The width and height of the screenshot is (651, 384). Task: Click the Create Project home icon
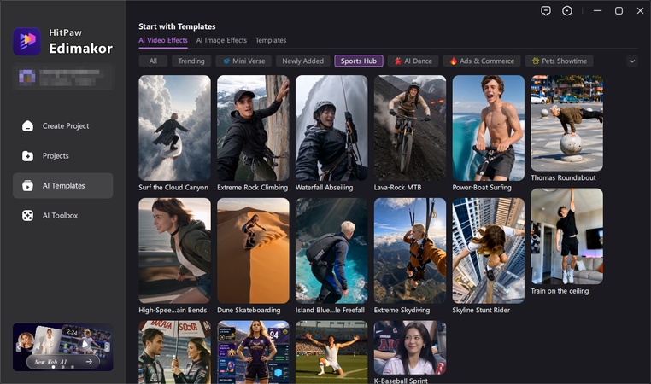pyautogui.click(x=28, y=126)
